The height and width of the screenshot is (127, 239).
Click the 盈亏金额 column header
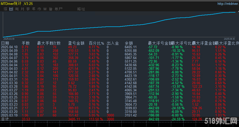pyautogui.click(x=76, y=43)
